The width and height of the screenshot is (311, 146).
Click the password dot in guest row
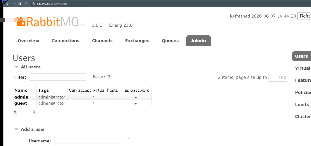coord(136,103)
